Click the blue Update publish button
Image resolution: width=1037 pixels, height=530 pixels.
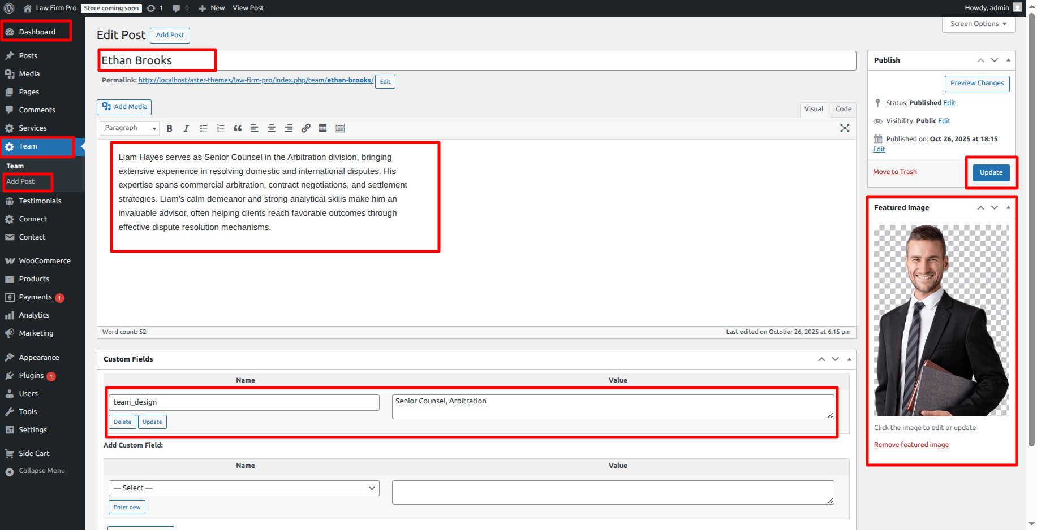click(x=991, y=172)
